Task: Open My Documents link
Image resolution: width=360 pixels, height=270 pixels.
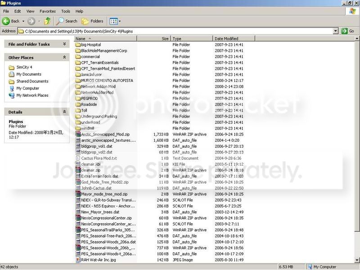Action: click(x=29, y=74)
